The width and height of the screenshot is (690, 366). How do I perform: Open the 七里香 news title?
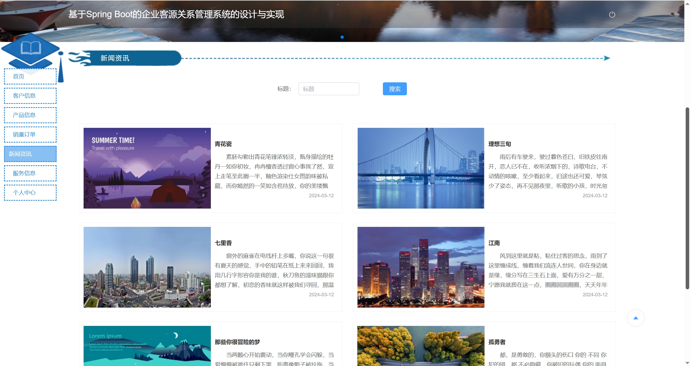(223, 243)
